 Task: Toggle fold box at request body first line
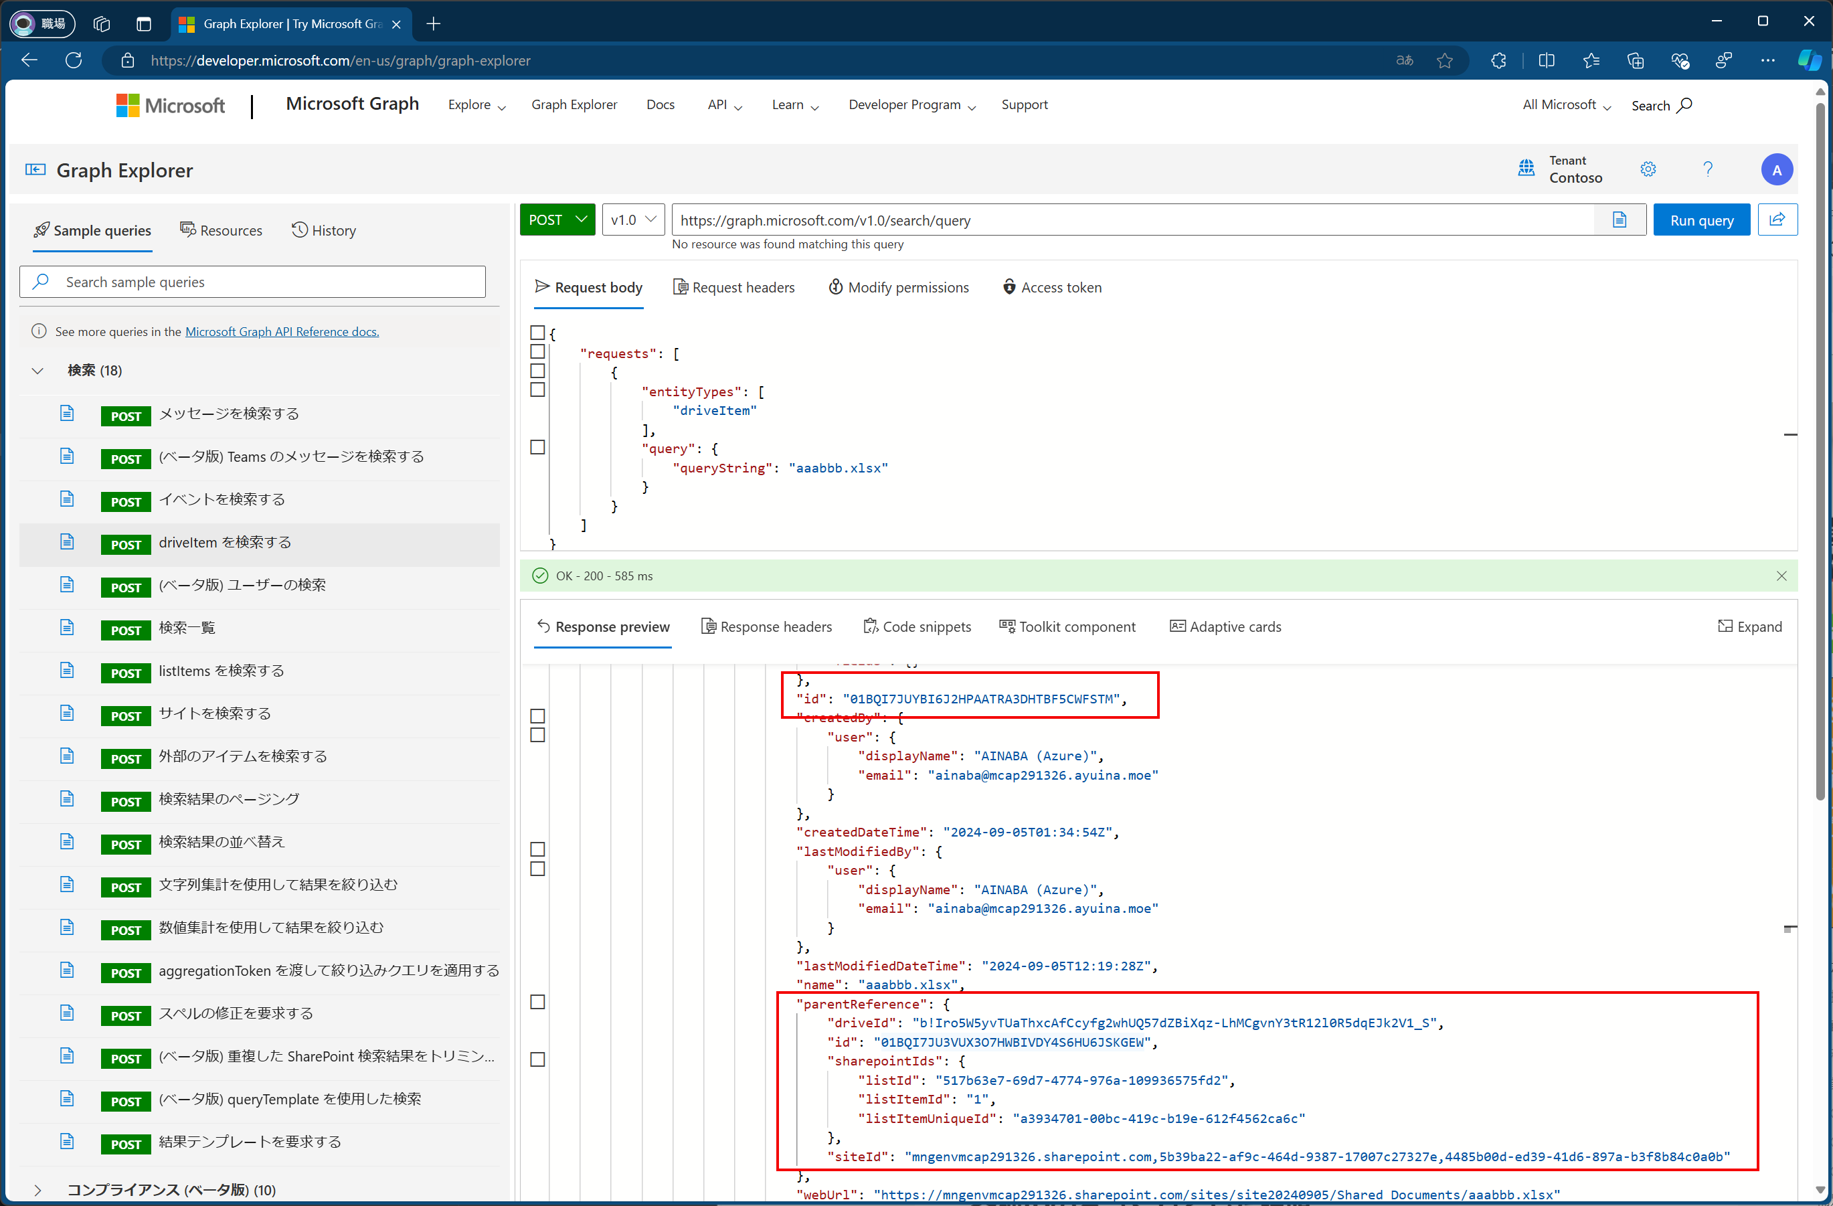point(537,333)
